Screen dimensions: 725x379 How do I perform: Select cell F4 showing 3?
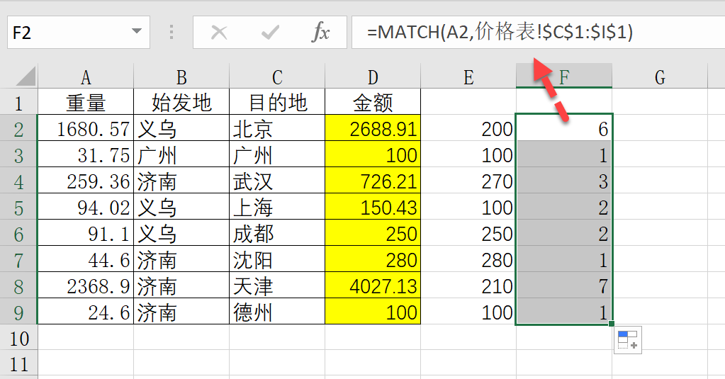(x=564, y=180)
